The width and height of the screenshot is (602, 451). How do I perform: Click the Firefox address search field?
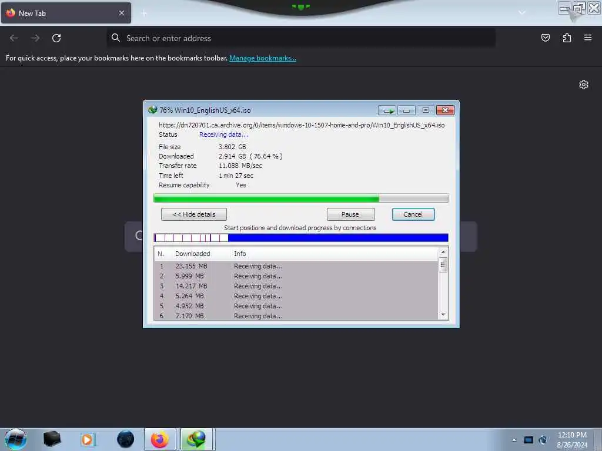(x=302, y=38)
